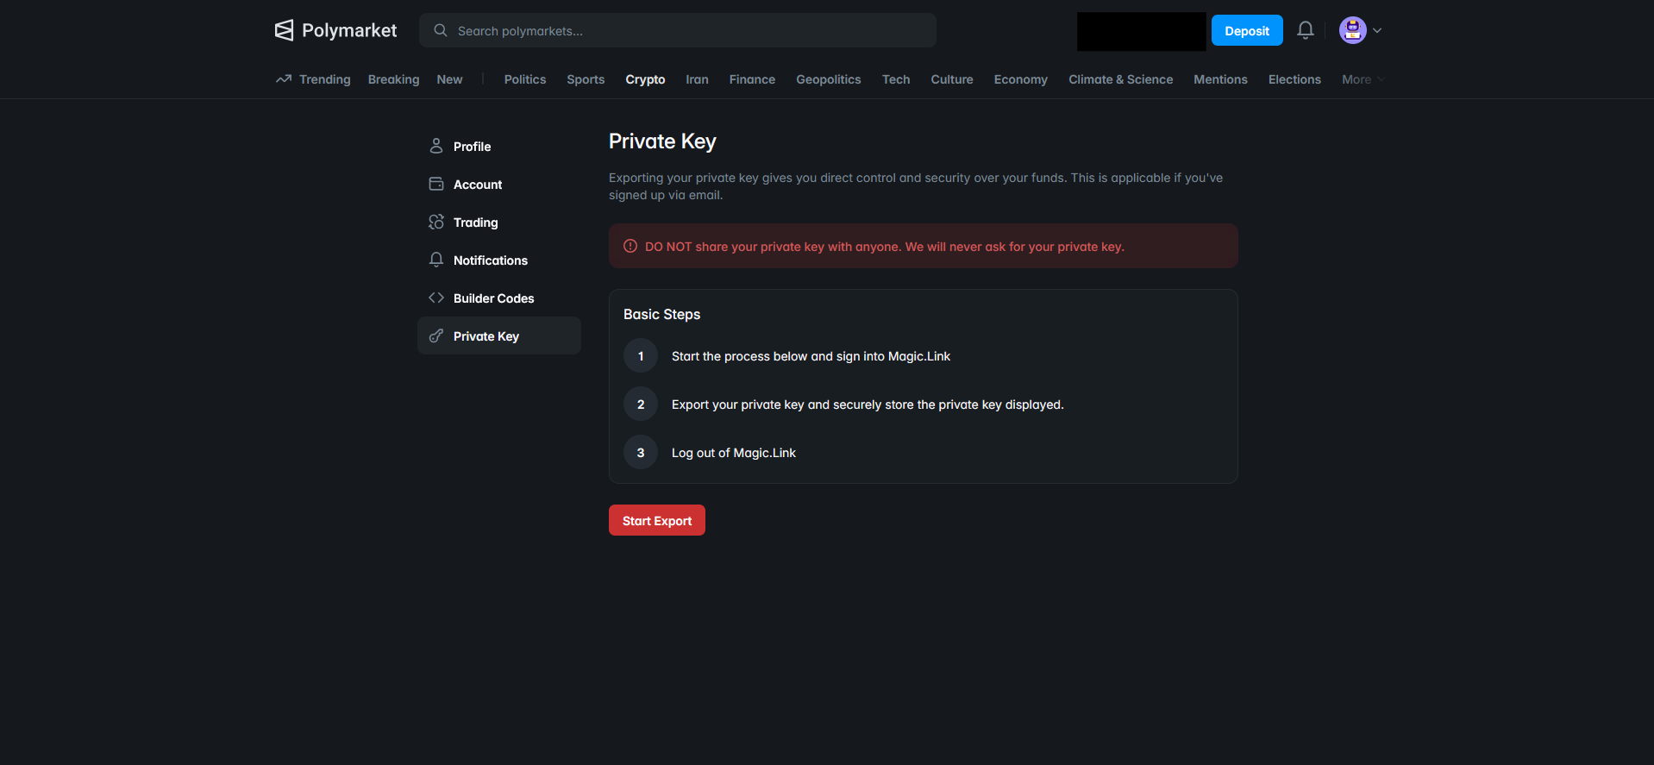Select the Trading settings icon
The image size is (1654, 765).
point(436,222)
